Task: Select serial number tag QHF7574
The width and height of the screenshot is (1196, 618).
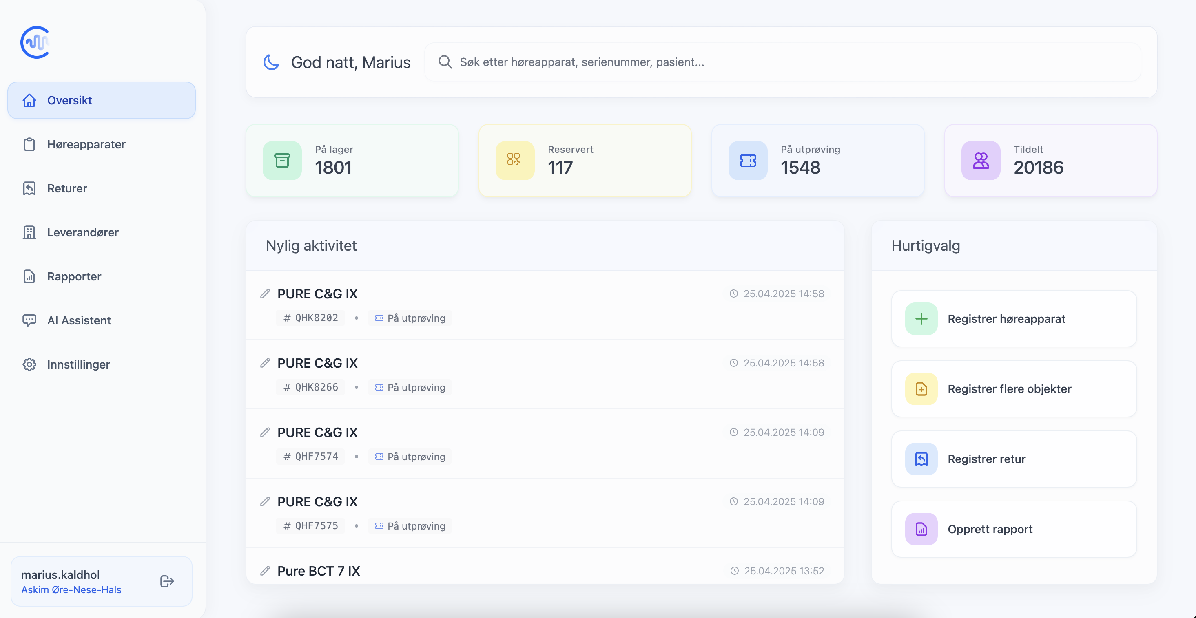Action: click(x=310, y=457)
